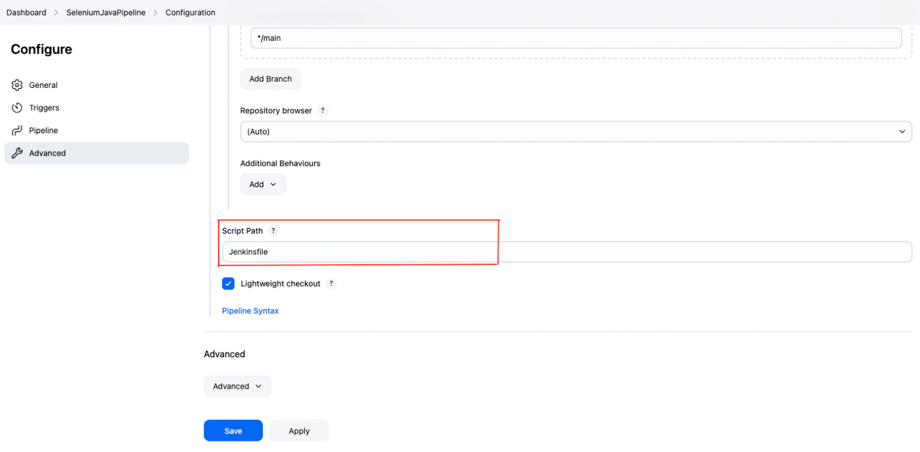Click the Save button

click(x=233, y=430)
